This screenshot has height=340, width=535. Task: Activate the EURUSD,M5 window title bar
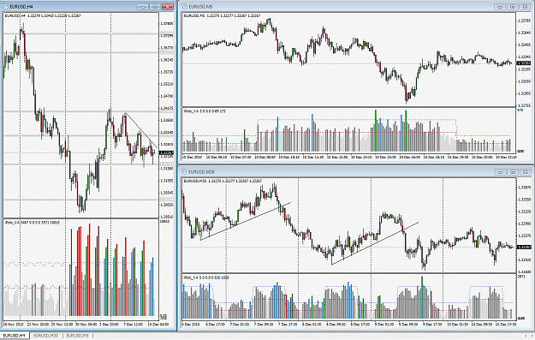(355, 7)
